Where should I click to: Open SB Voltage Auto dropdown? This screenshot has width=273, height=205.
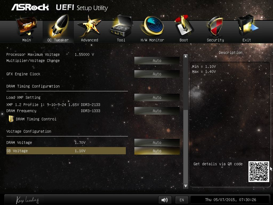[157, 151]
